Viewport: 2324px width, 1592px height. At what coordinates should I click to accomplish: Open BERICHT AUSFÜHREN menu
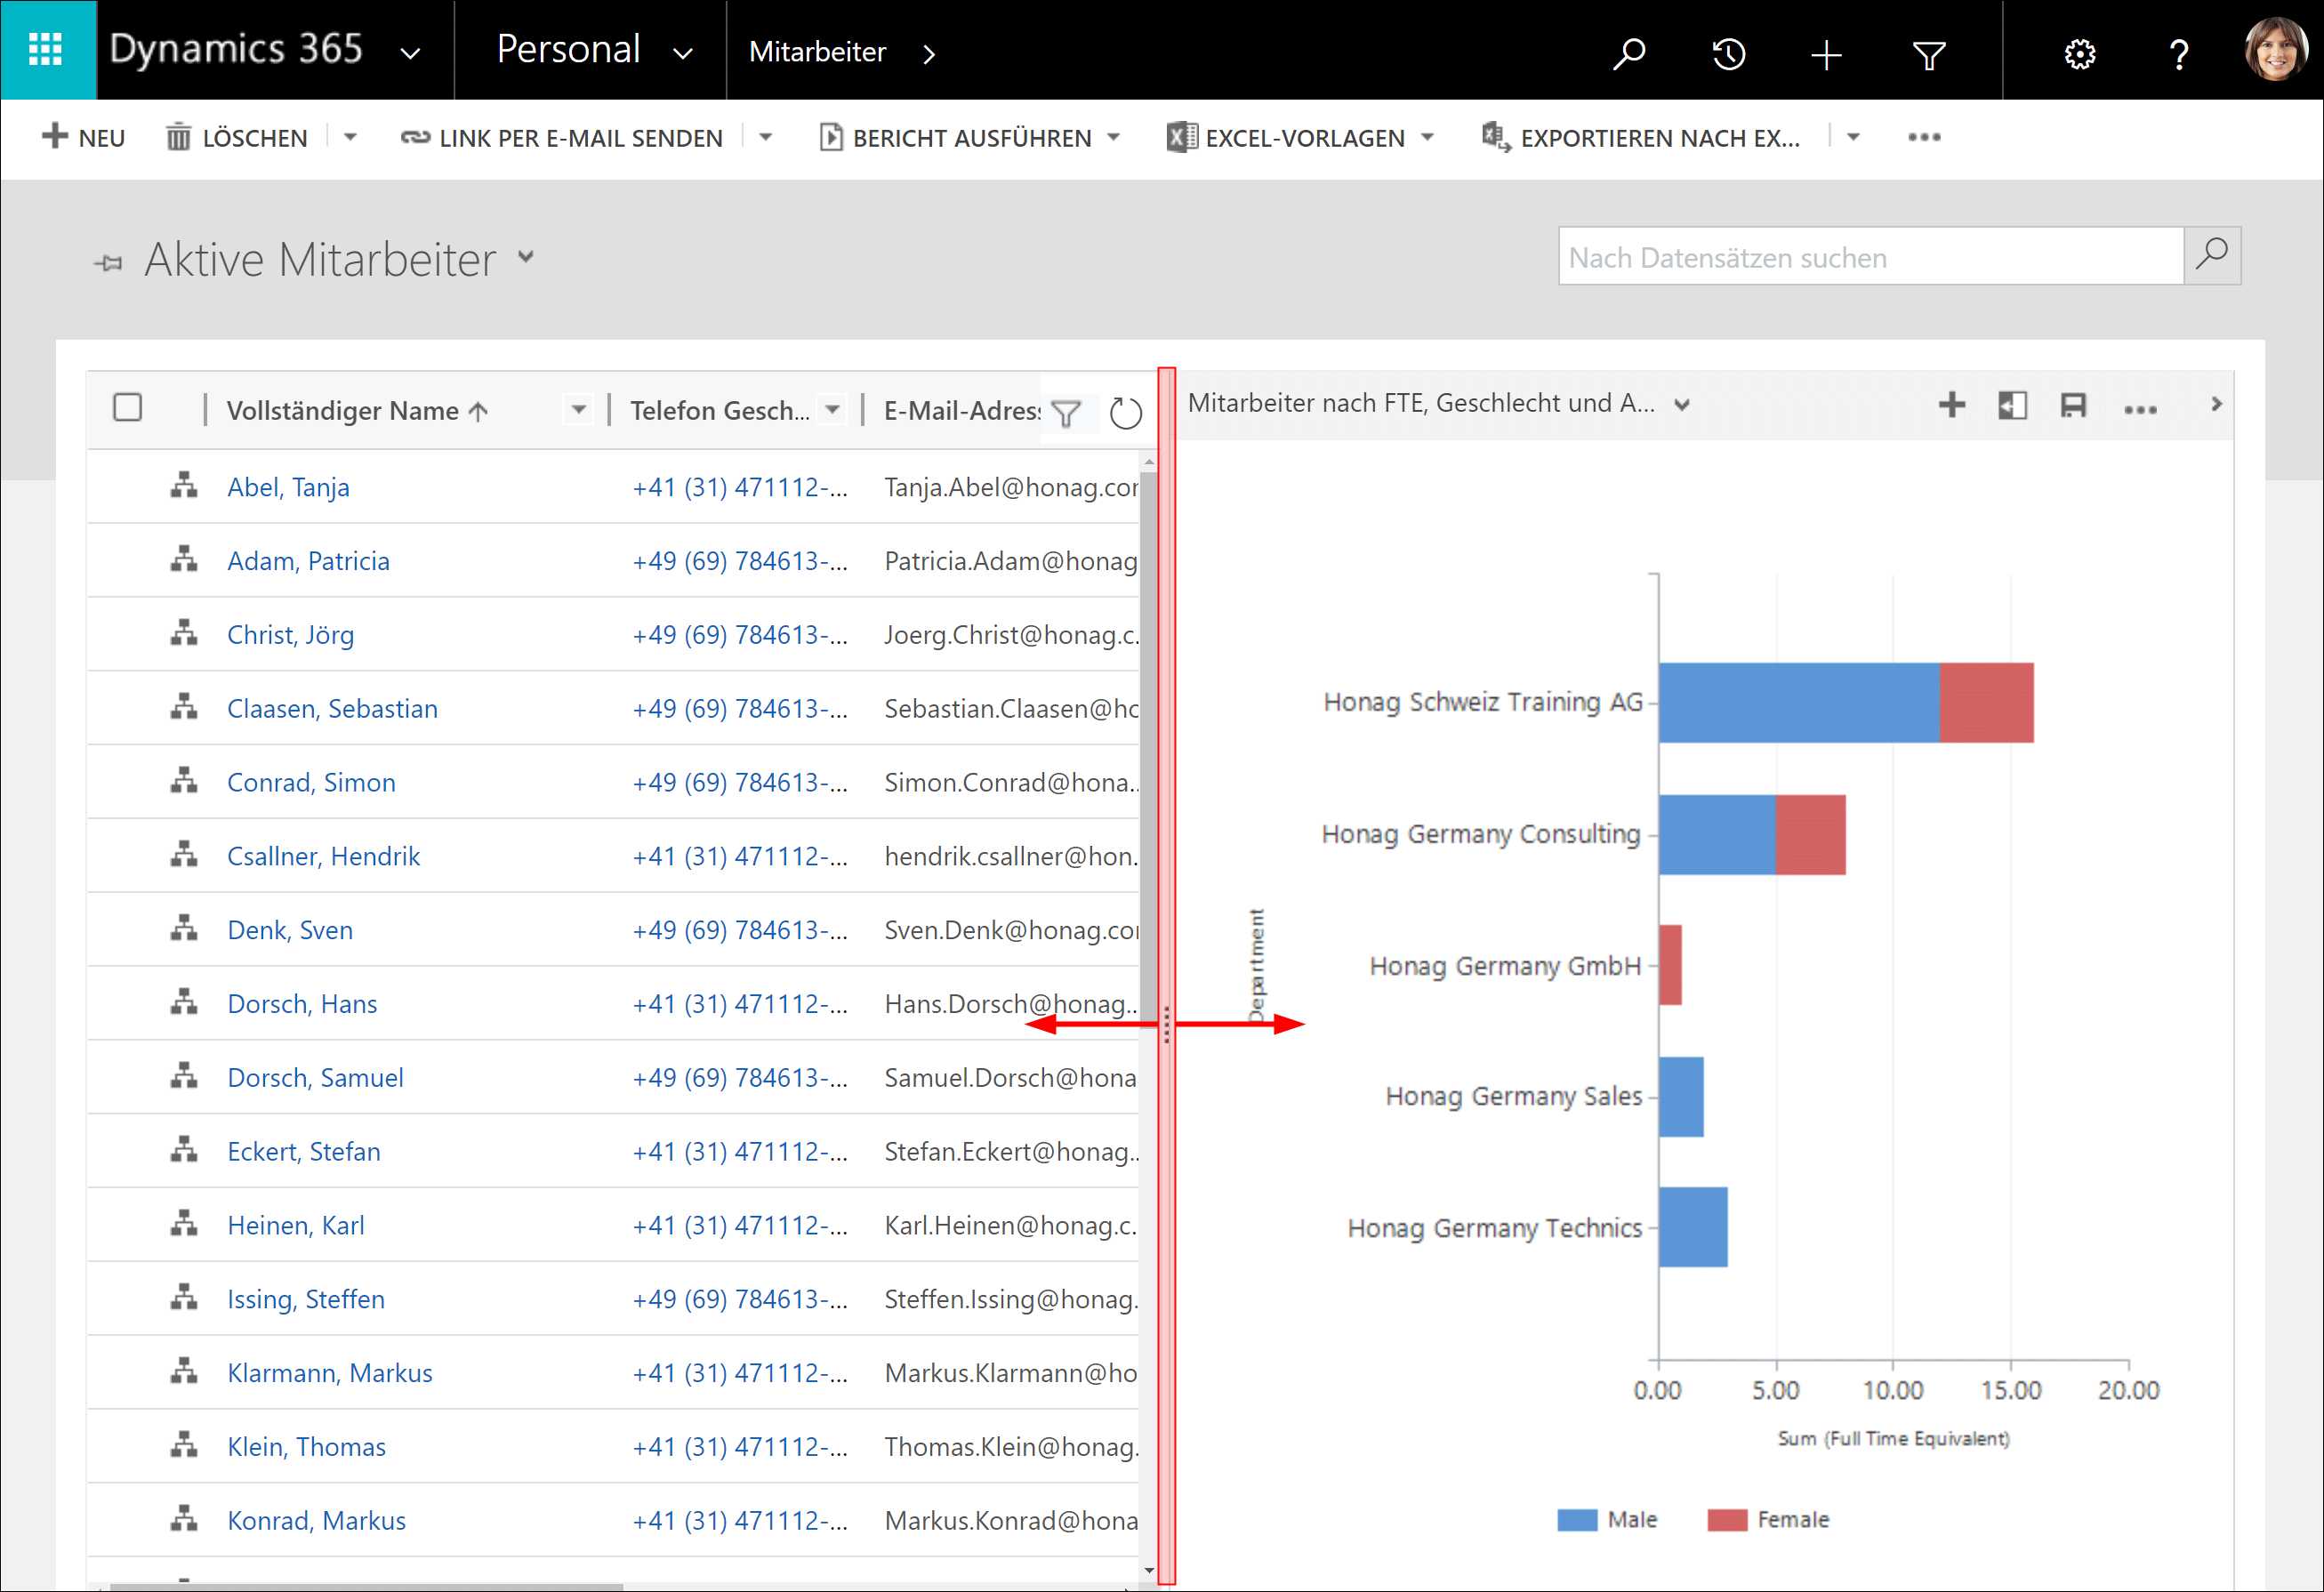point(969,137)
